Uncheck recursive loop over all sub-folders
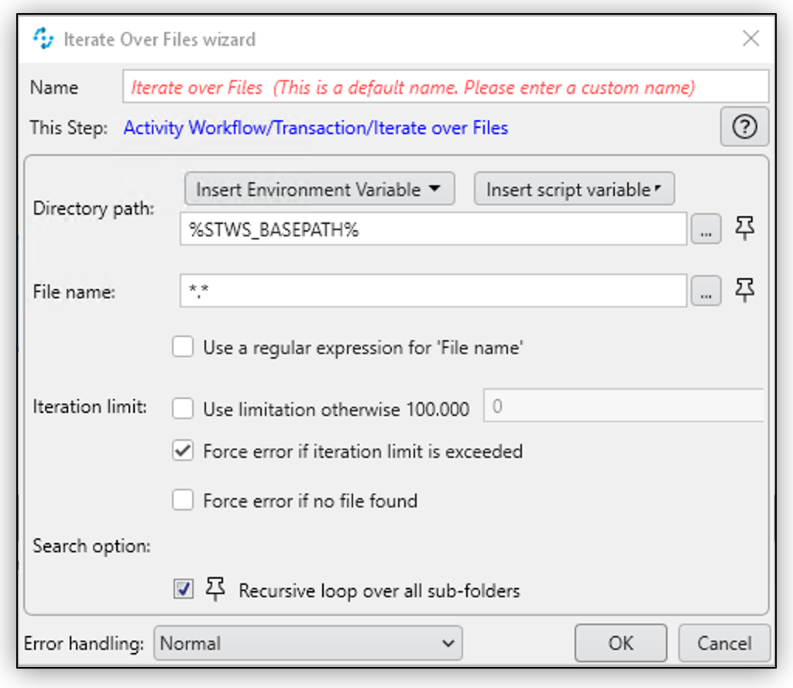This screenshot has height=688, width=793. click(x=182, y=590)
